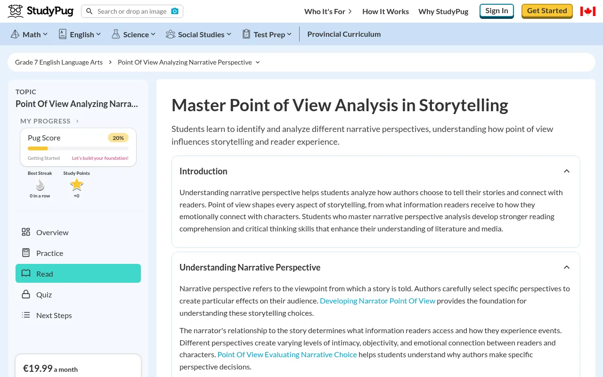Viewport: 603px width, 377px height.
Task: Click the Test Prep clipboard icon
Action: click(x=246, y=34)
